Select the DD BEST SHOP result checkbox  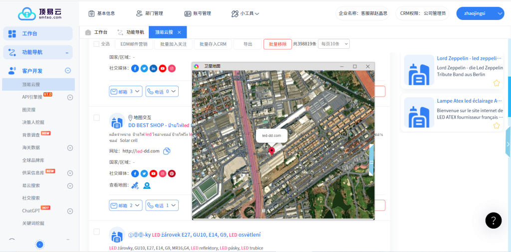pos(97,118)
